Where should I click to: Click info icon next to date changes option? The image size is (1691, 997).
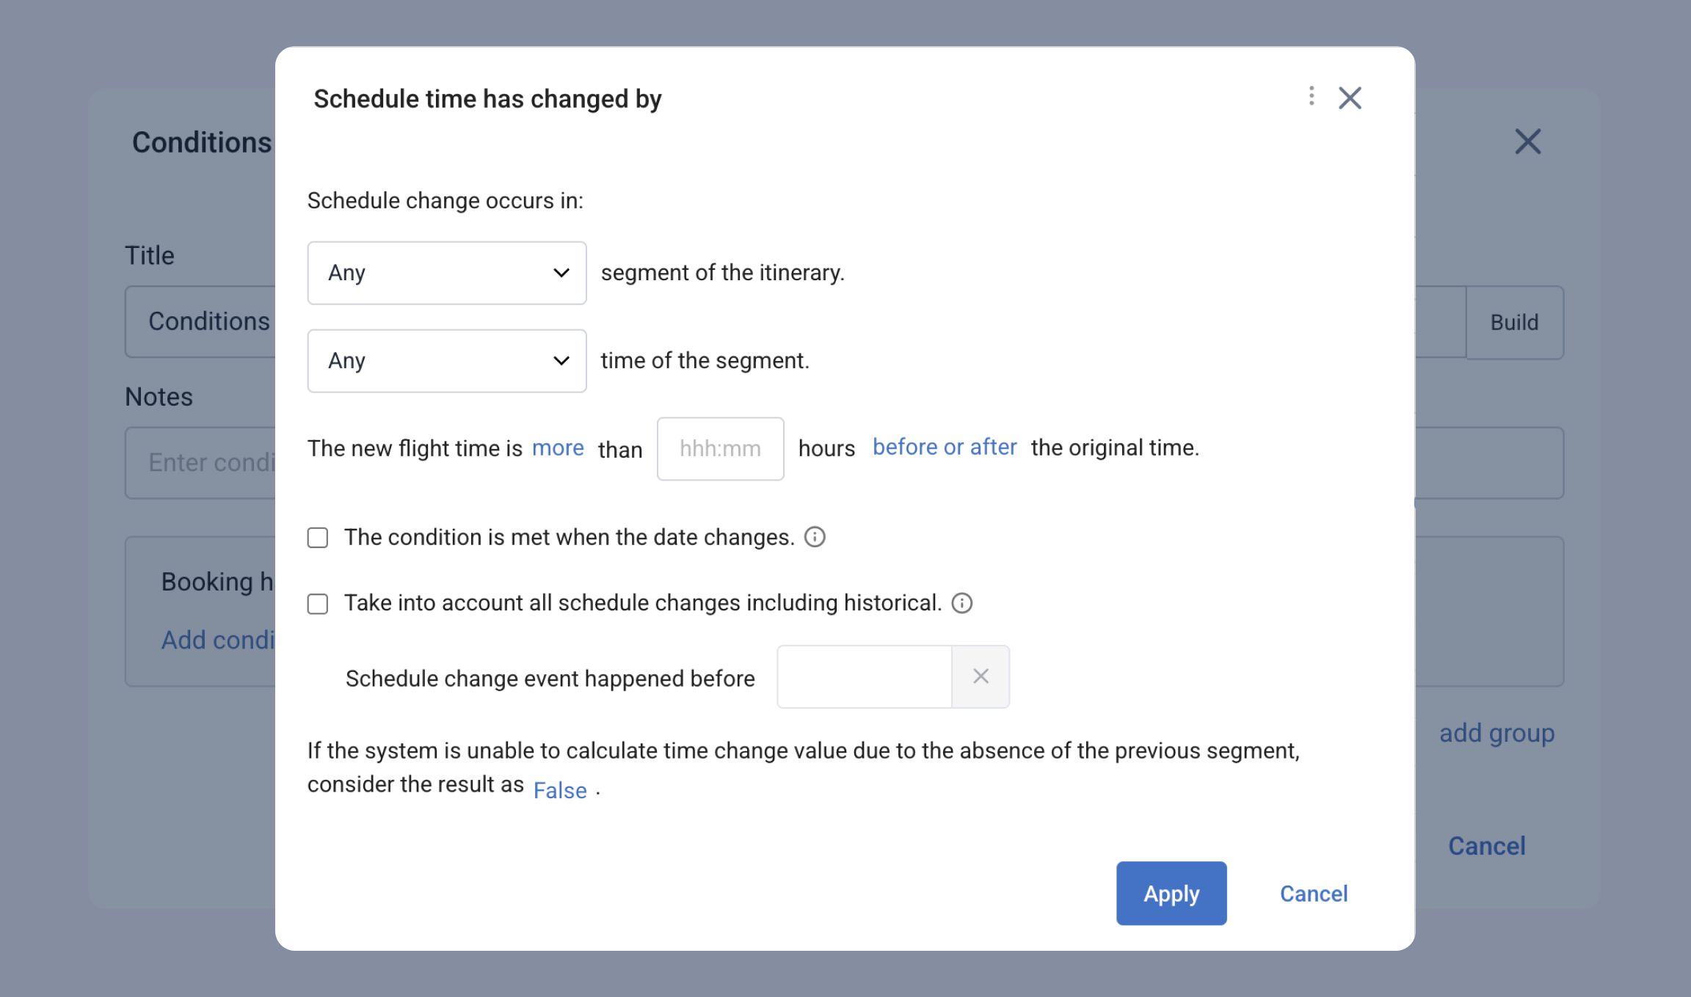(x=815, y=537)
